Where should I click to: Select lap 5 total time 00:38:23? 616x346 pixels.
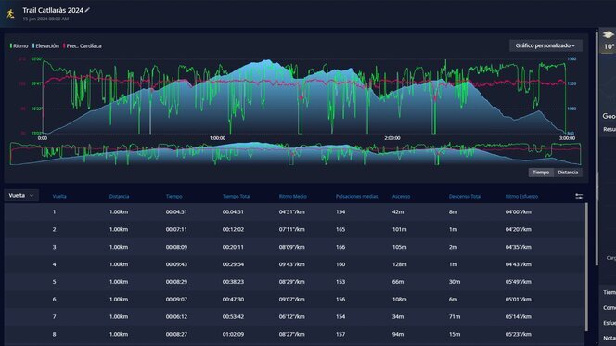[x=233, y=282]
